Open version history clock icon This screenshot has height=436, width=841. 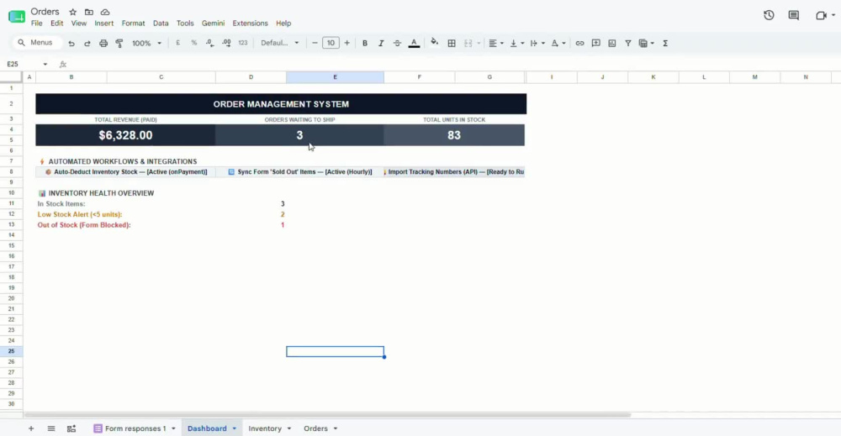[769, 15]
